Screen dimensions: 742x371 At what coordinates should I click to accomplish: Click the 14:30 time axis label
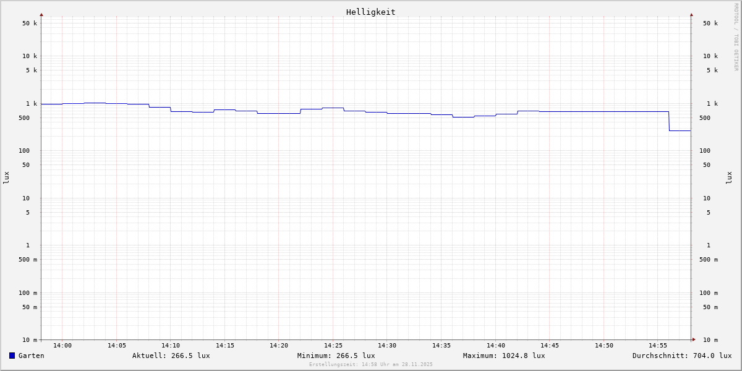[387, 346]
